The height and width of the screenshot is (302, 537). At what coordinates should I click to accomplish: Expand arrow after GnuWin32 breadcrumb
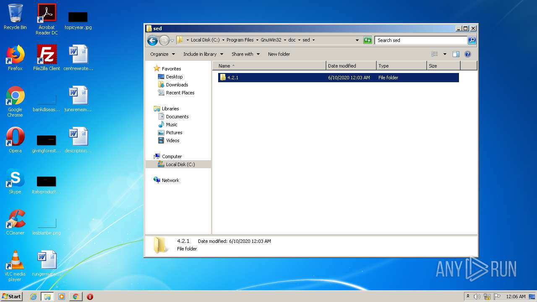tap(285, 40)
